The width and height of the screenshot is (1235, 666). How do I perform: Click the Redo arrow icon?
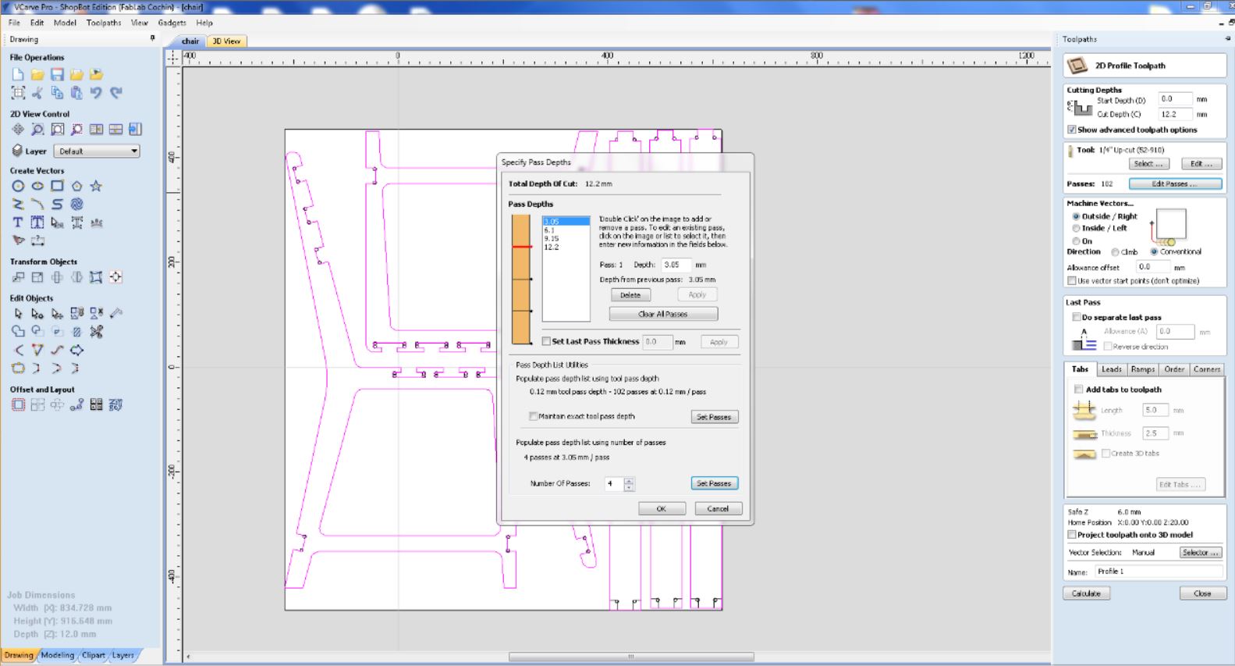tap(115, 93)
